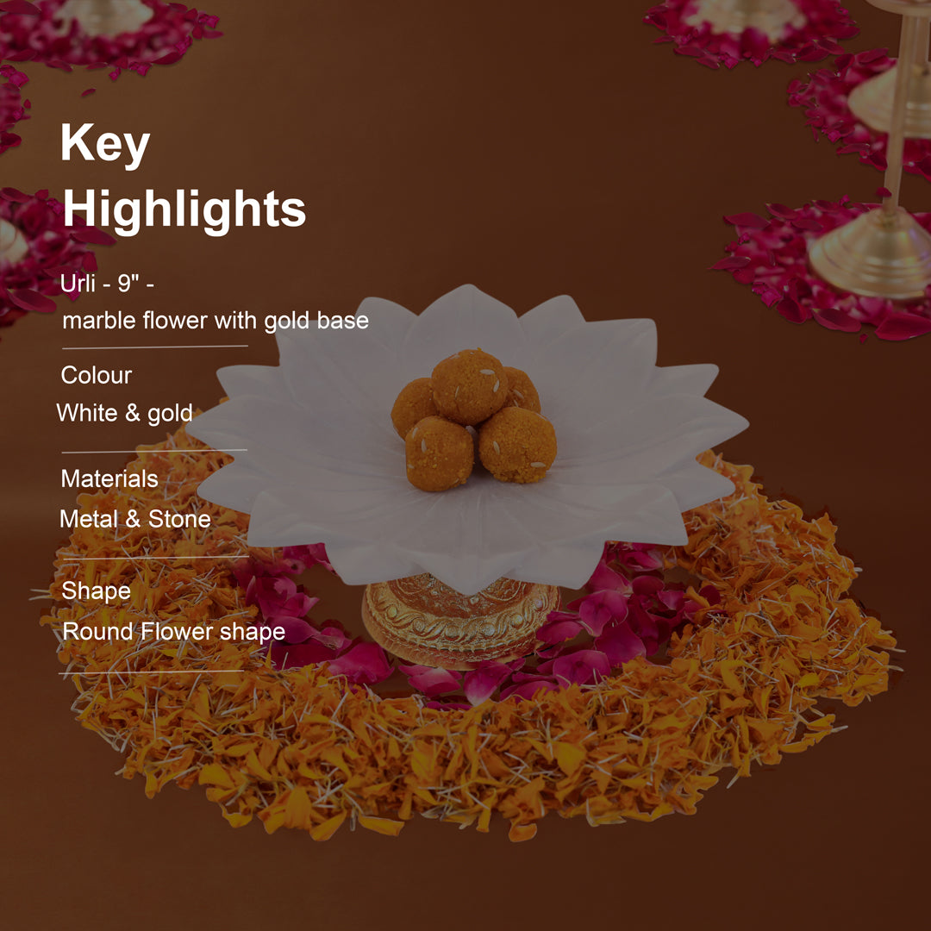
Task: Click the top laddoo in the pile
Action: pos(468,386)
